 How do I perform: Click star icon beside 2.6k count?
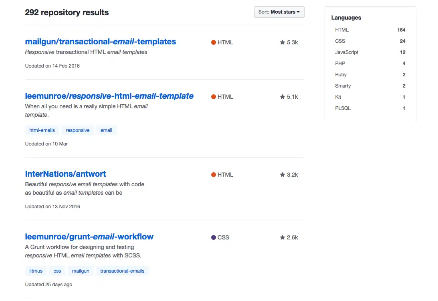pyautogui.click(x=283, y=237)
